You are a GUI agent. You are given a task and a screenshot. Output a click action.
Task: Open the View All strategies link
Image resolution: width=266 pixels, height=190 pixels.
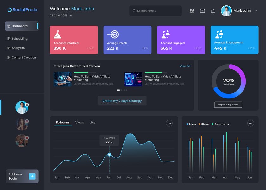click(x=185, y=66)
